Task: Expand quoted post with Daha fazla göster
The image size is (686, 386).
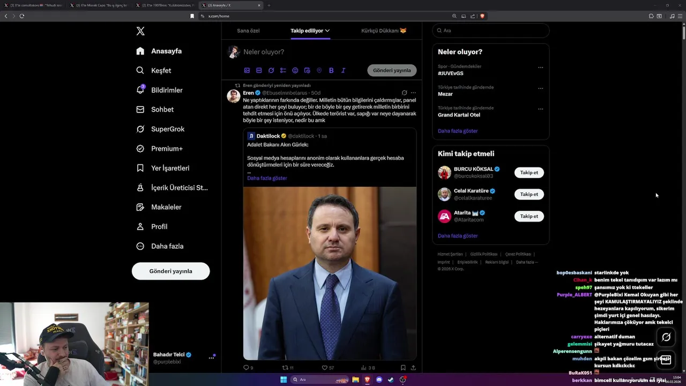Action: pos(267,178)
